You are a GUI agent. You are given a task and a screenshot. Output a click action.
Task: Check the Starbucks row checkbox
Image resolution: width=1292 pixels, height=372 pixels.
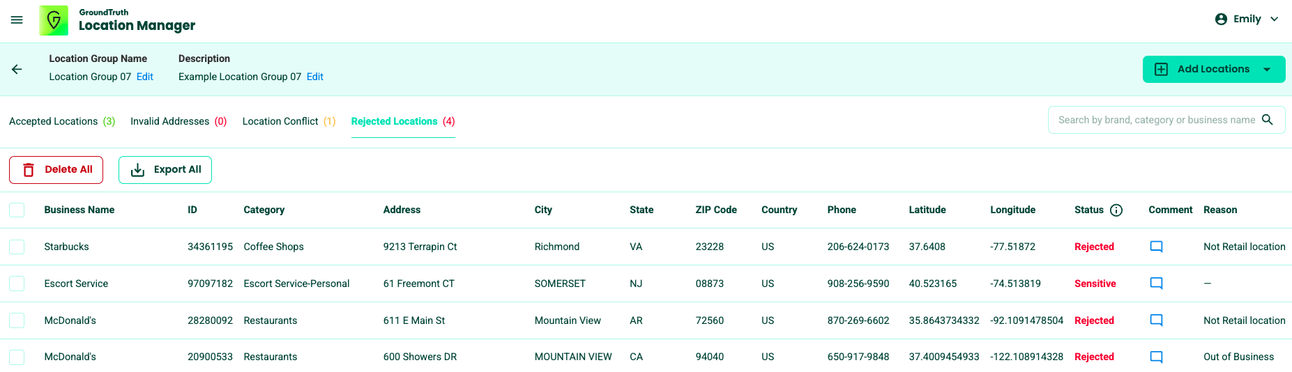(x=17, y=247)
